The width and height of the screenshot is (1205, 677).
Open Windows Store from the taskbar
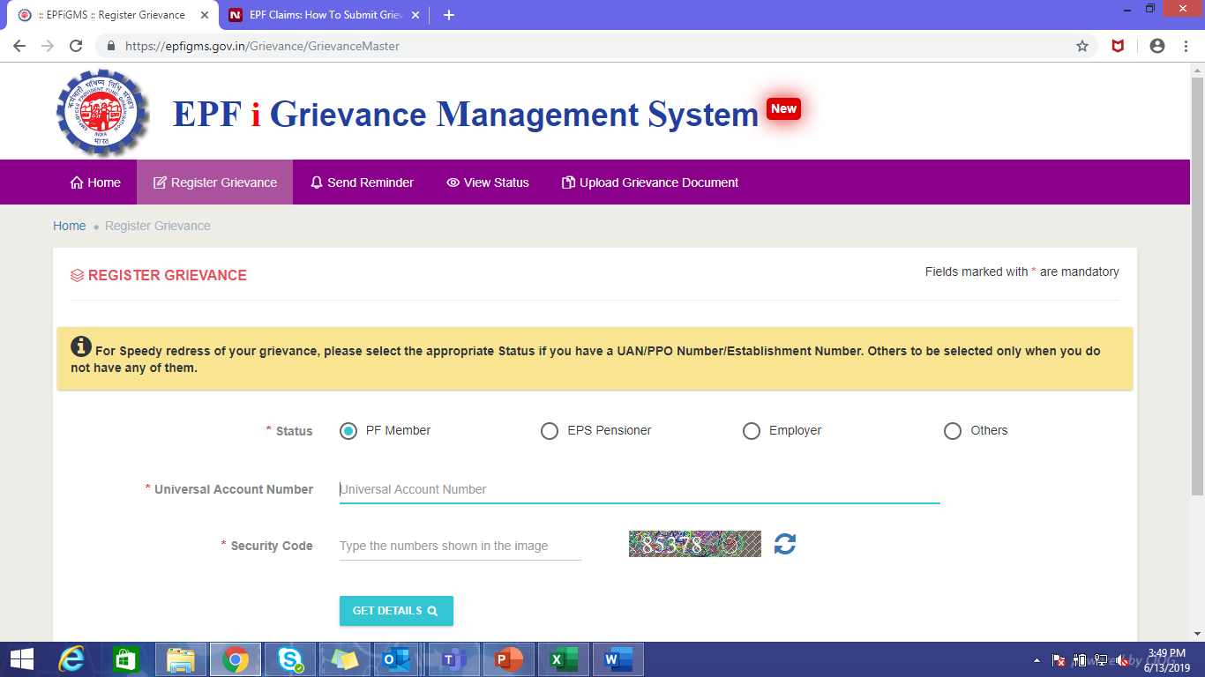pos(125,659)
